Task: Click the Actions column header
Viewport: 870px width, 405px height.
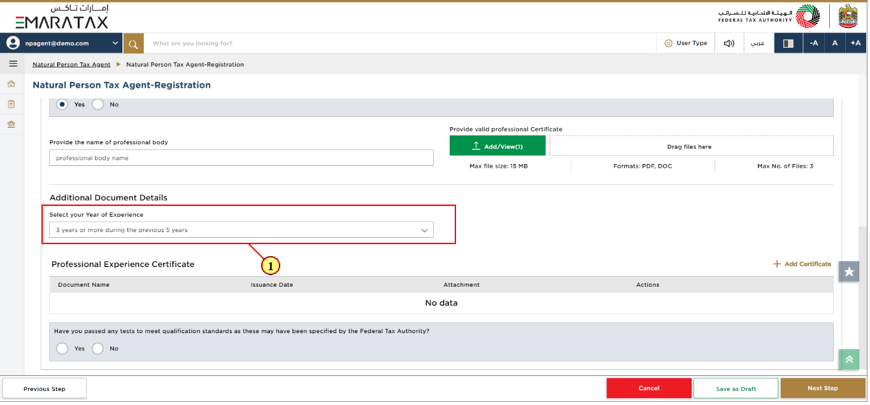Action: click(648, 285)
